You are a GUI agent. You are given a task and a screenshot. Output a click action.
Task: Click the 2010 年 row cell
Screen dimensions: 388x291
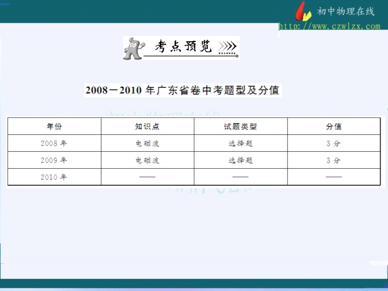click(54, 177)
